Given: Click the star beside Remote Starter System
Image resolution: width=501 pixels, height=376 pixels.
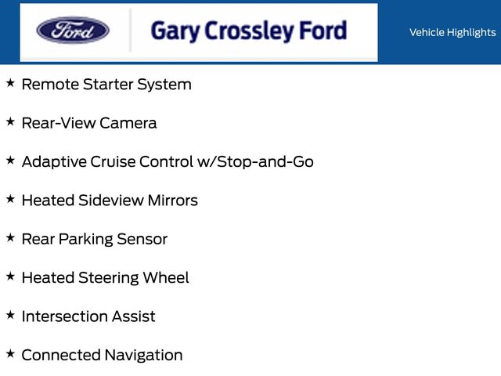Looking at the screenshot, I should (x=10, y=83).
